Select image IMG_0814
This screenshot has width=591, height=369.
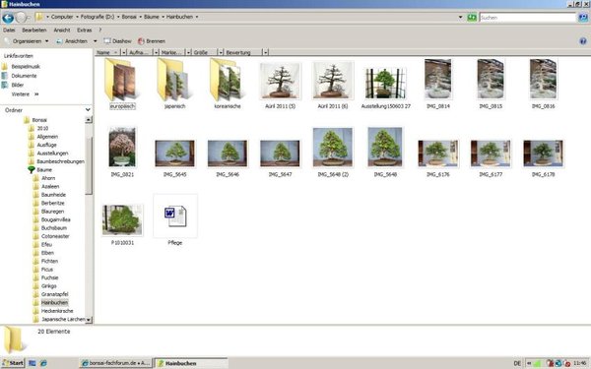[438, 84]
